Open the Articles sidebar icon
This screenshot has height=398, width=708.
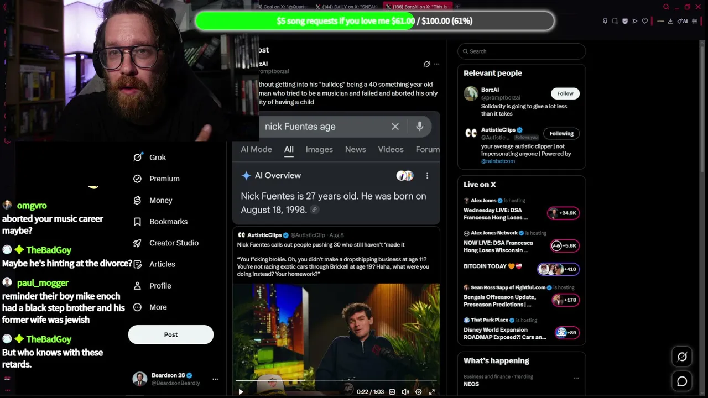[138, 264]
